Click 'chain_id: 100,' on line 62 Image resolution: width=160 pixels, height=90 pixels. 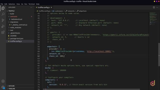[56, 56]
